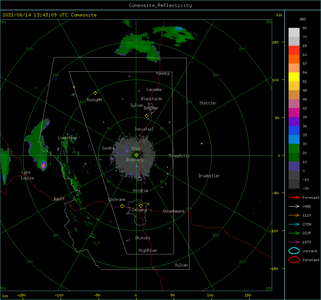Pick the purple 36-39 dBZ swatch

coord(294,122)
